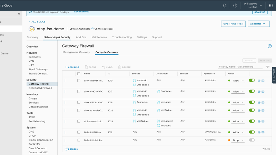Tick the select-all checkbox in table header
Image resolution: width=276 pixels, height=155 pixels.
(79, 73)
